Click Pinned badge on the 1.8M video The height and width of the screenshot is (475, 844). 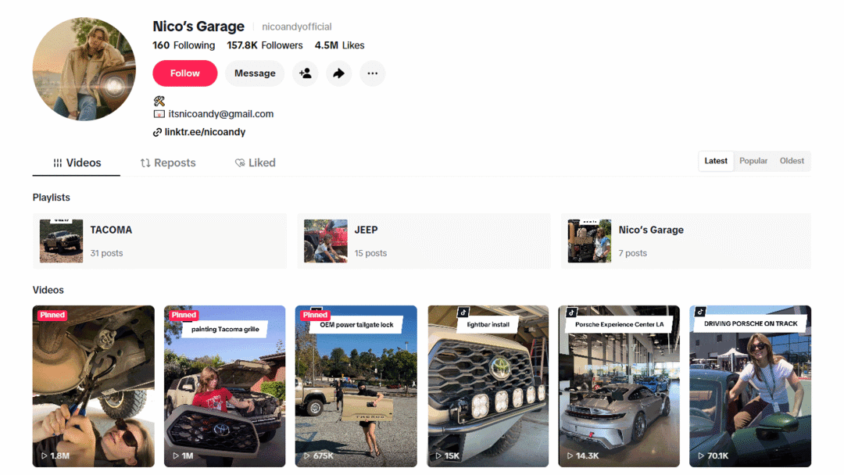point(52,315)
